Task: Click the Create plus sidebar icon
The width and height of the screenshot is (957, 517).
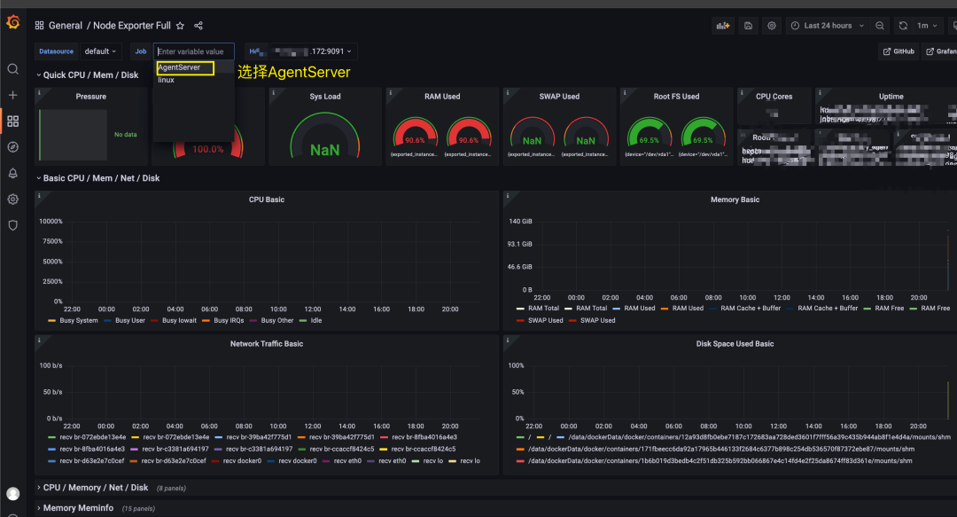Action: click(12, 95)
